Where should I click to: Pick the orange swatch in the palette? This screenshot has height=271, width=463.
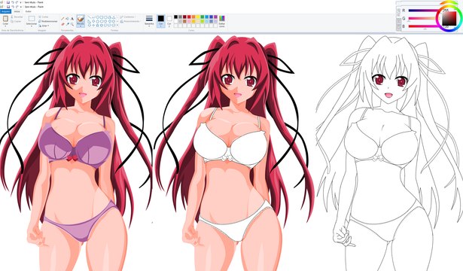[193, 17]
